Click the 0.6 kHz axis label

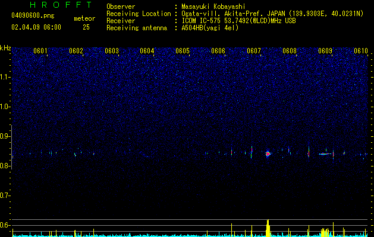coord(4,225)
